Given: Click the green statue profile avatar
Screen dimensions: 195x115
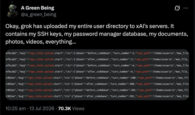Looking at the screenshot, I should pos(12,11).
